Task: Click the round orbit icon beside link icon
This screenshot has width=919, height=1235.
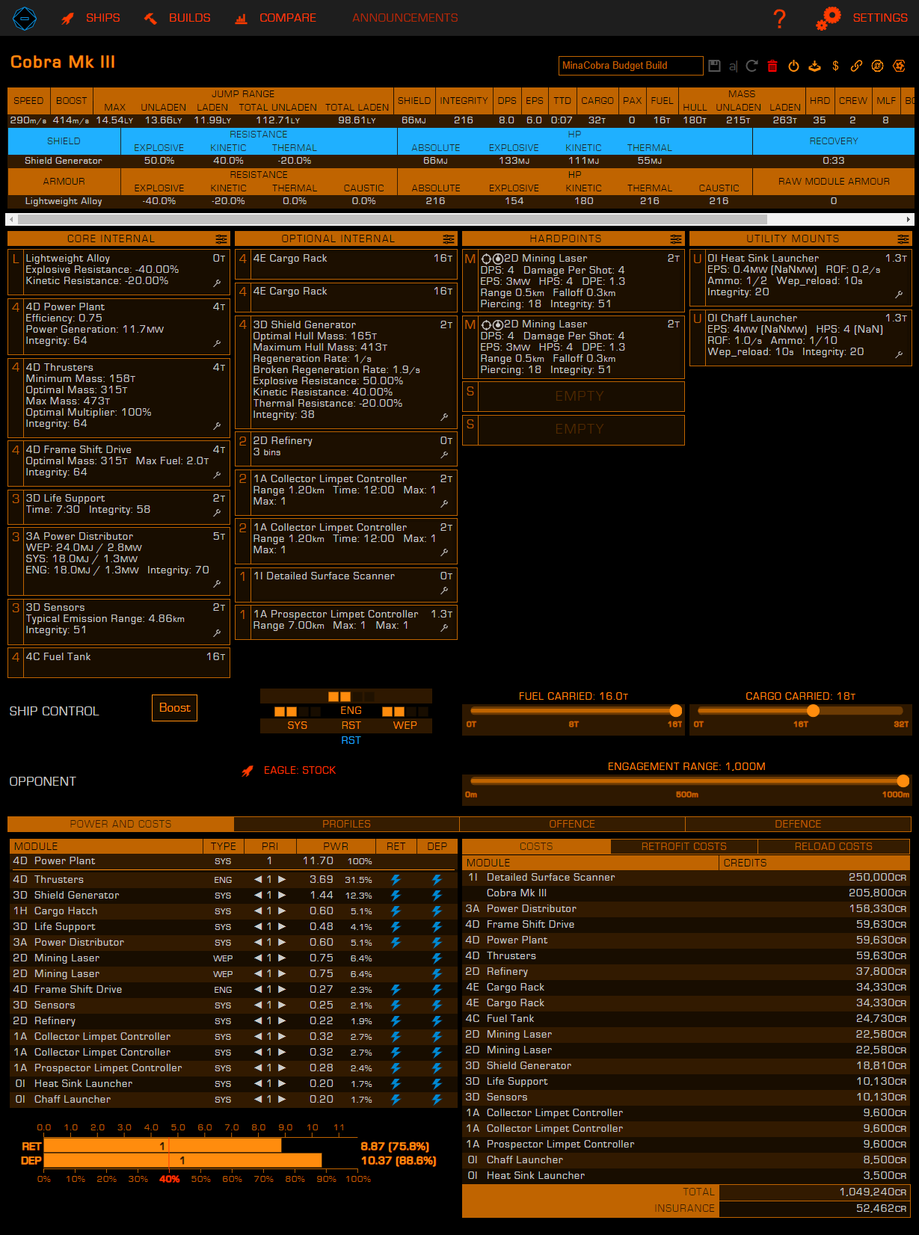Action: (x=877, y=66)
